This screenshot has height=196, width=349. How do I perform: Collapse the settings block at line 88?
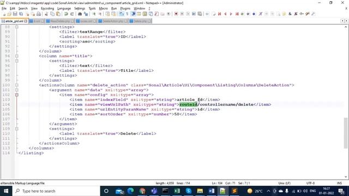17,27
